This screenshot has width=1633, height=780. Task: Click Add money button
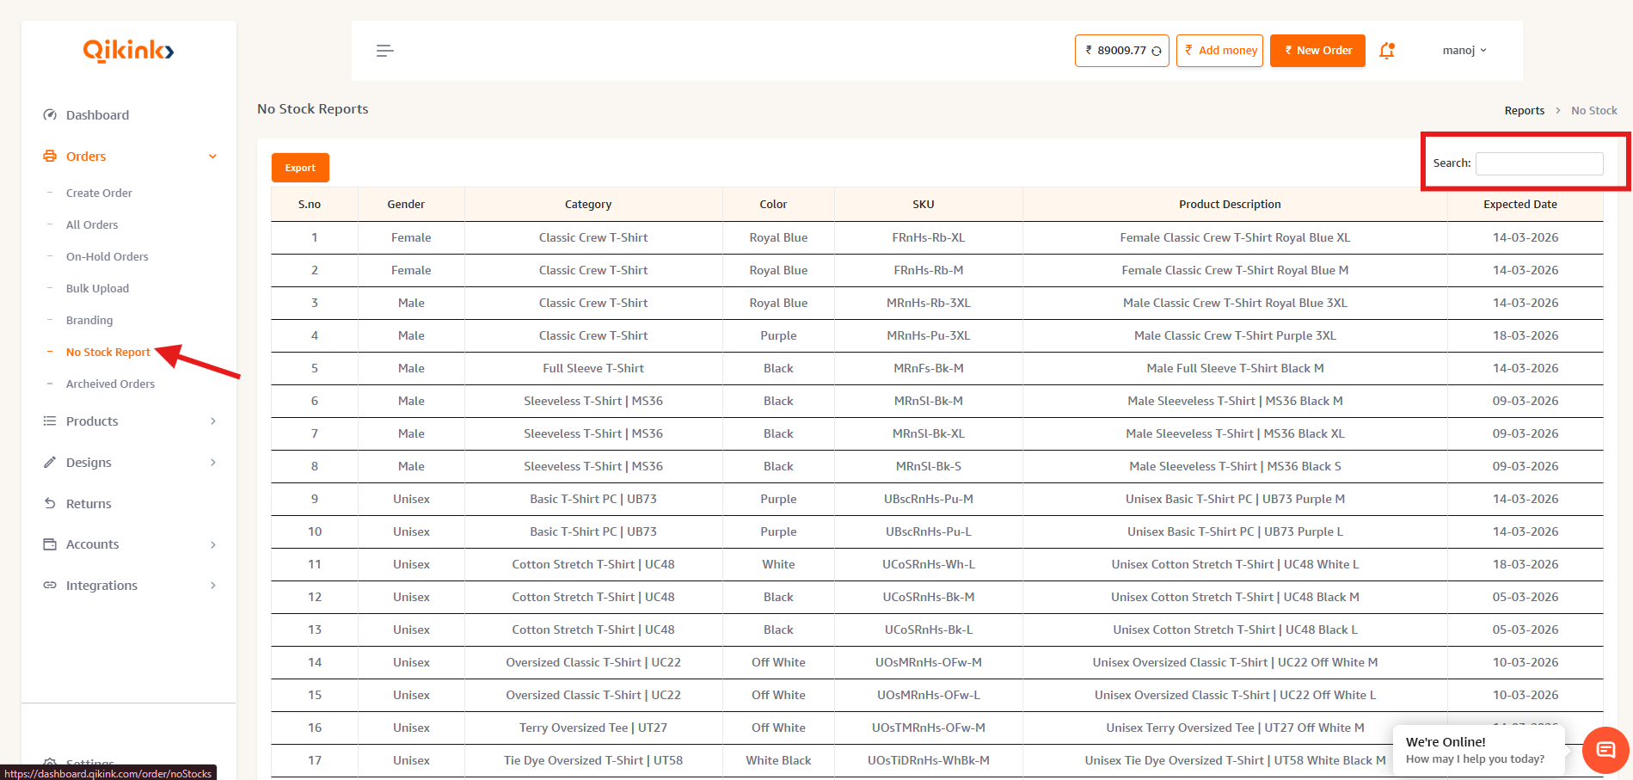point(1219,51)
